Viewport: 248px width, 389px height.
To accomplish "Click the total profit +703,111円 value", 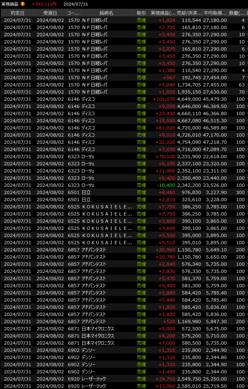I will click(x=44, y=4).
